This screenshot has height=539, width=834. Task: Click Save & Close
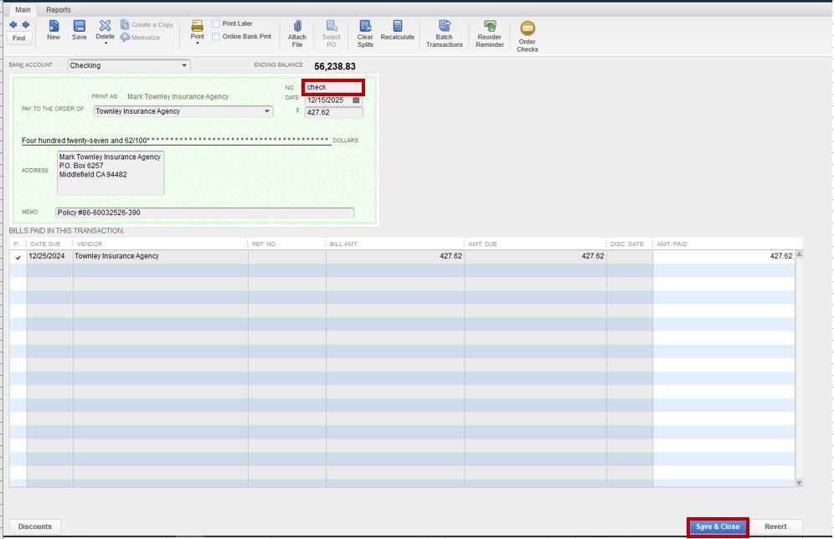[x=718, y=526]
